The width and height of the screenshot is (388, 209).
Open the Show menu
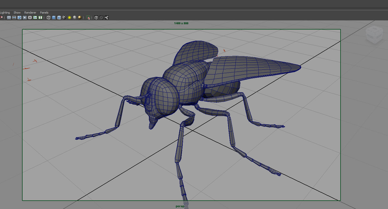(x=17, y=13)
